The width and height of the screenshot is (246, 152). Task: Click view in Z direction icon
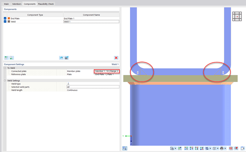(197, 148)
